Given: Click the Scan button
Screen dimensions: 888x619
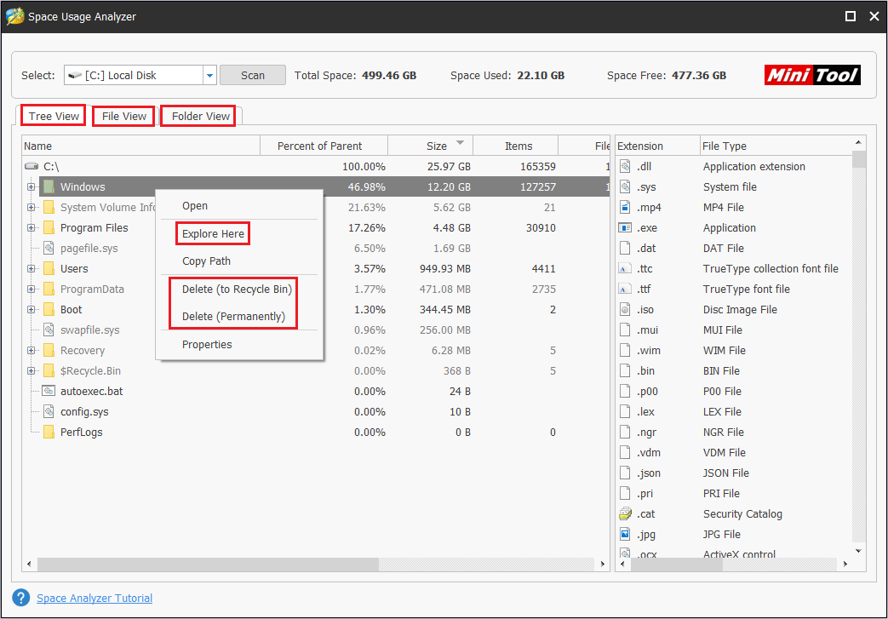Looking at the screenshot, I should point(253,75).
